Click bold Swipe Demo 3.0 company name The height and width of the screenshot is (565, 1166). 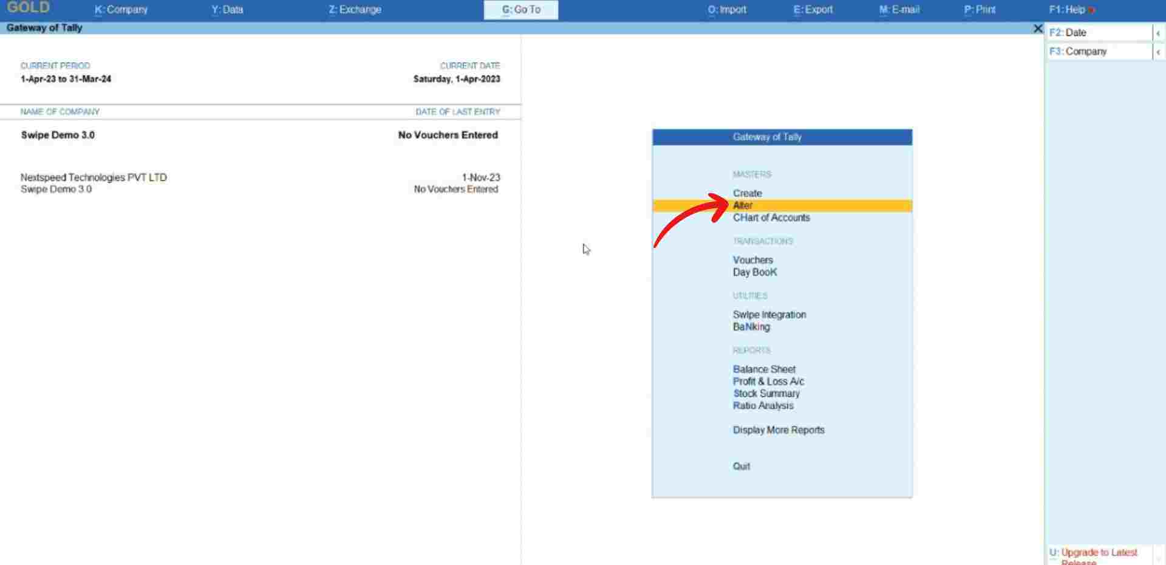click(58, 135)
